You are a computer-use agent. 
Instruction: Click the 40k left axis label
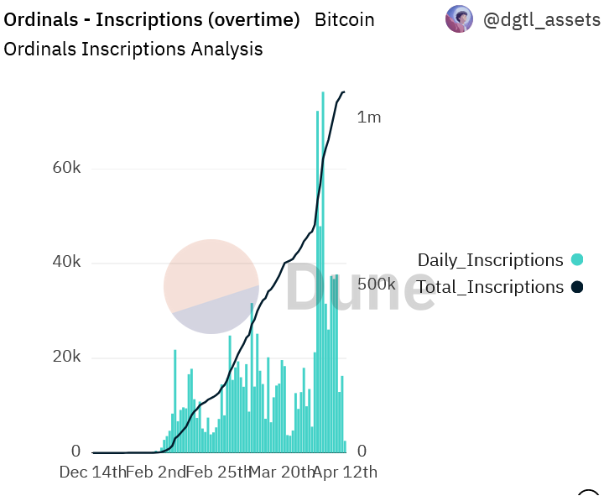pos(65,263)
